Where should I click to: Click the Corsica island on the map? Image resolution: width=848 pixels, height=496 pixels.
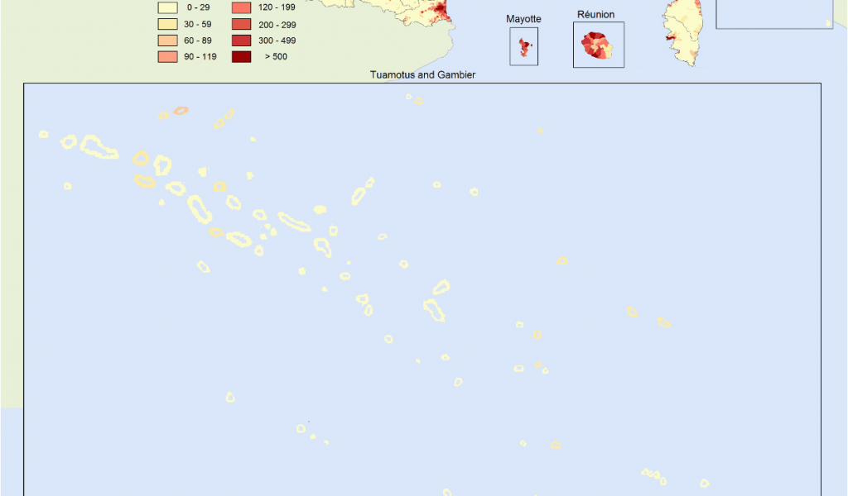682,32
